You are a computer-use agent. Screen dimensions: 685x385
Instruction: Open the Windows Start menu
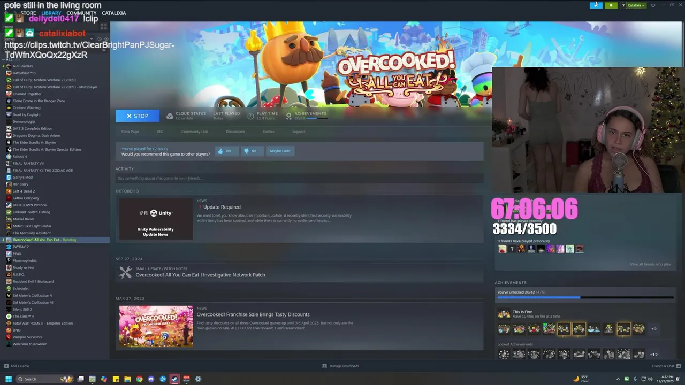8,379
